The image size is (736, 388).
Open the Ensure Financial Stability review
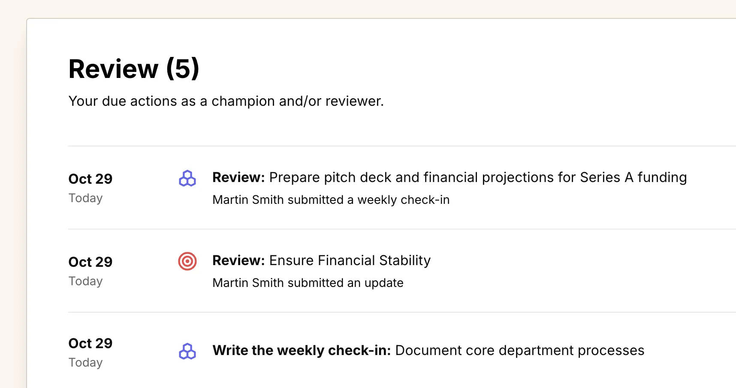(322, 260)
